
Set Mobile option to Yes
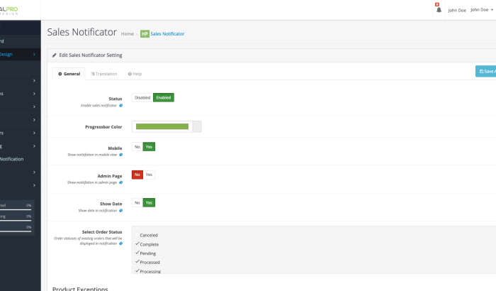(x=149, y=147)
